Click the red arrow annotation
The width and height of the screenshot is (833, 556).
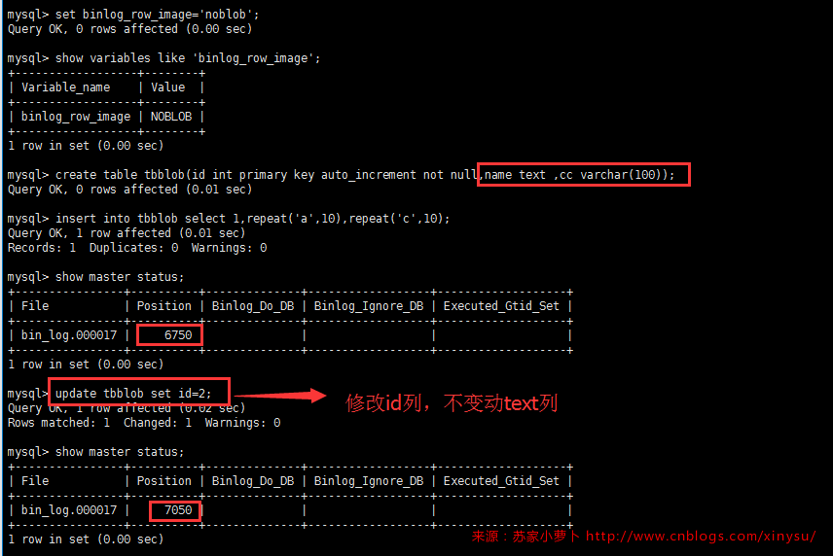pyautogui.click(x=280, y=395)
